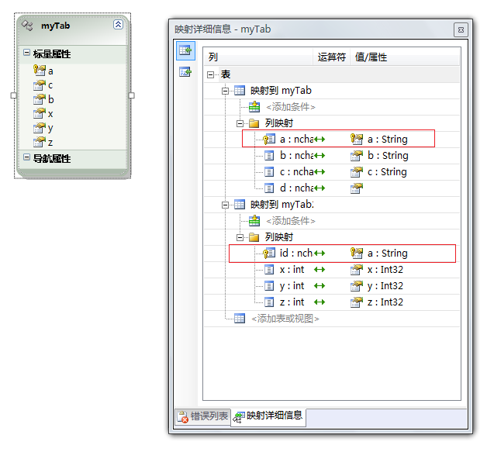
Task: Collapse the first 列映射 folder
Action: coord(240,123)
